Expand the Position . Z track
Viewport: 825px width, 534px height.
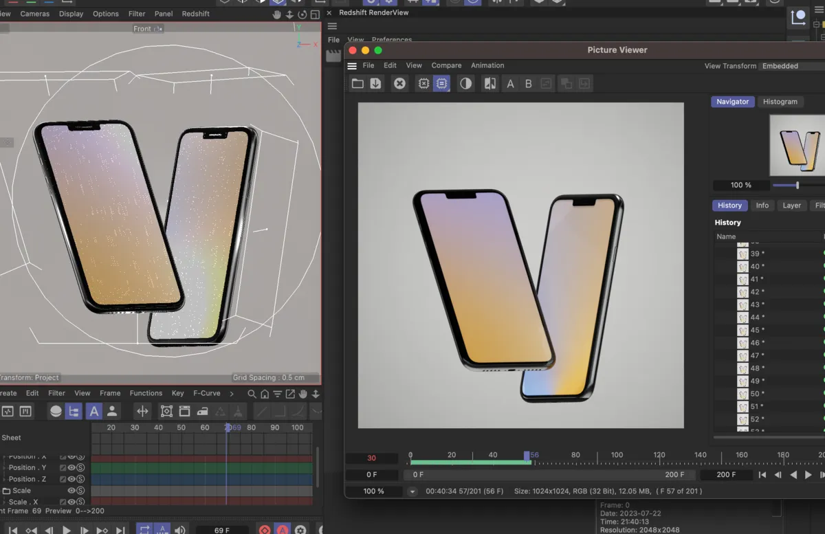(x=5, y=479)
